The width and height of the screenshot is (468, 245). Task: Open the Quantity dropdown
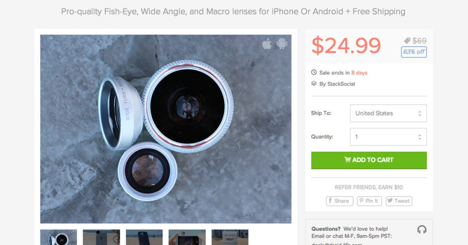[x=388, y=137]
